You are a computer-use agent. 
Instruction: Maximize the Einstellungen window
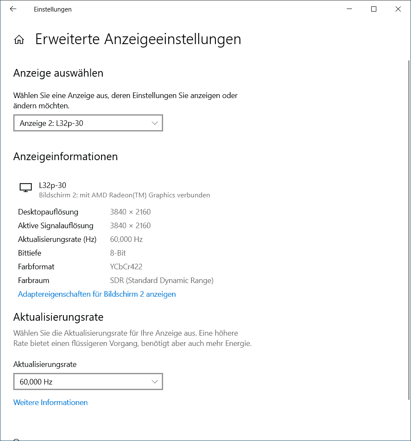pos(373,9)
